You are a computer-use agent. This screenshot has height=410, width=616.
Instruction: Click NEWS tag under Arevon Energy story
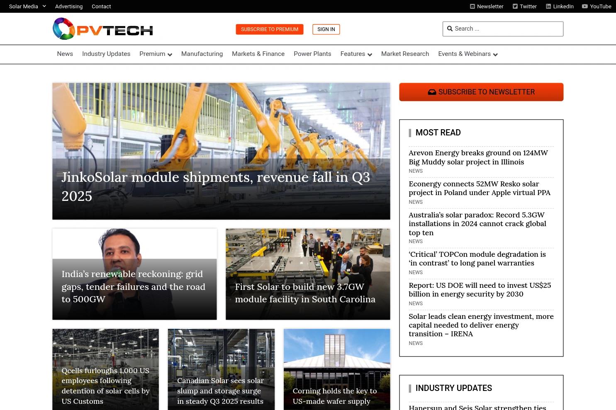[x=416, y=171]
